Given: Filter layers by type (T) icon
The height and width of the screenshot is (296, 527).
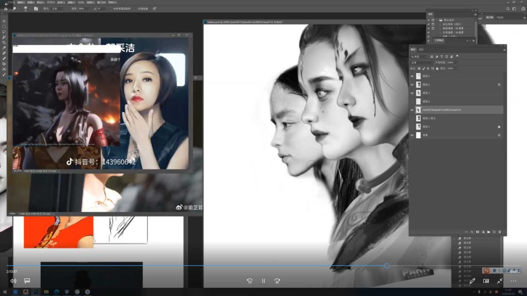Looking at the screenshot, I should point(442,57).
